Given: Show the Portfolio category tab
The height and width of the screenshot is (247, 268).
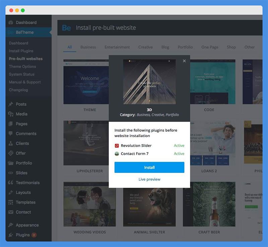Looking at the screenshot, I should click(x=185, y=47).
